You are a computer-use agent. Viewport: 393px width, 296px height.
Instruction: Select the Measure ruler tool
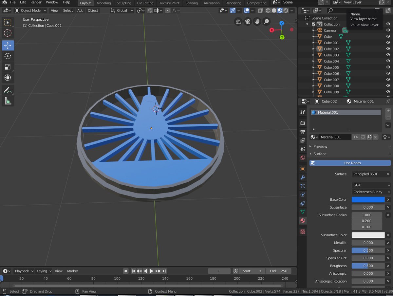[x=8, y=101]
